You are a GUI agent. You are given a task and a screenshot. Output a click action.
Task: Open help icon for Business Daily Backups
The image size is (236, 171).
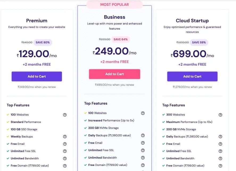click(x=143, y=135)
